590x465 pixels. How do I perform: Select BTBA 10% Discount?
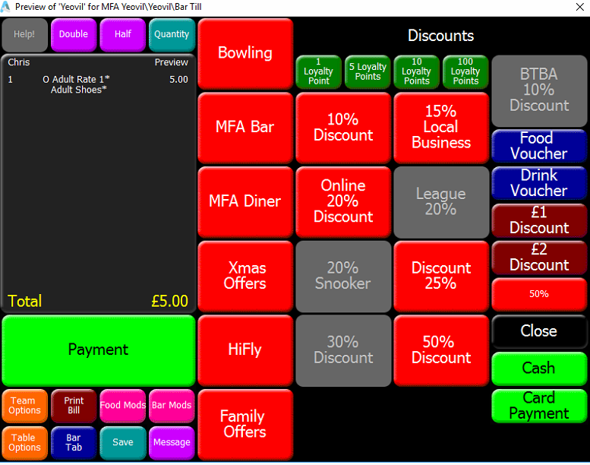(x=539, y=90)
